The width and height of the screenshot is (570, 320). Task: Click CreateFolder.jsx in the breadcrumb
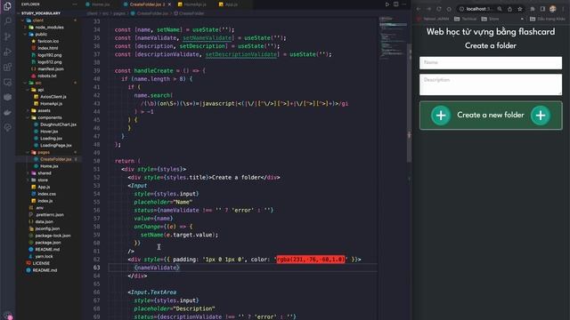152,13
